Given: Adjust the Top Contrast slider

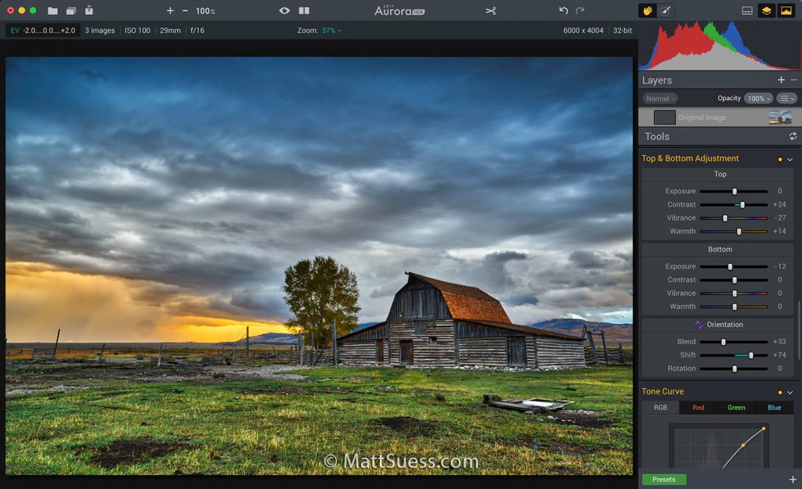Looking at the screenshot, I should click(734, 204).
